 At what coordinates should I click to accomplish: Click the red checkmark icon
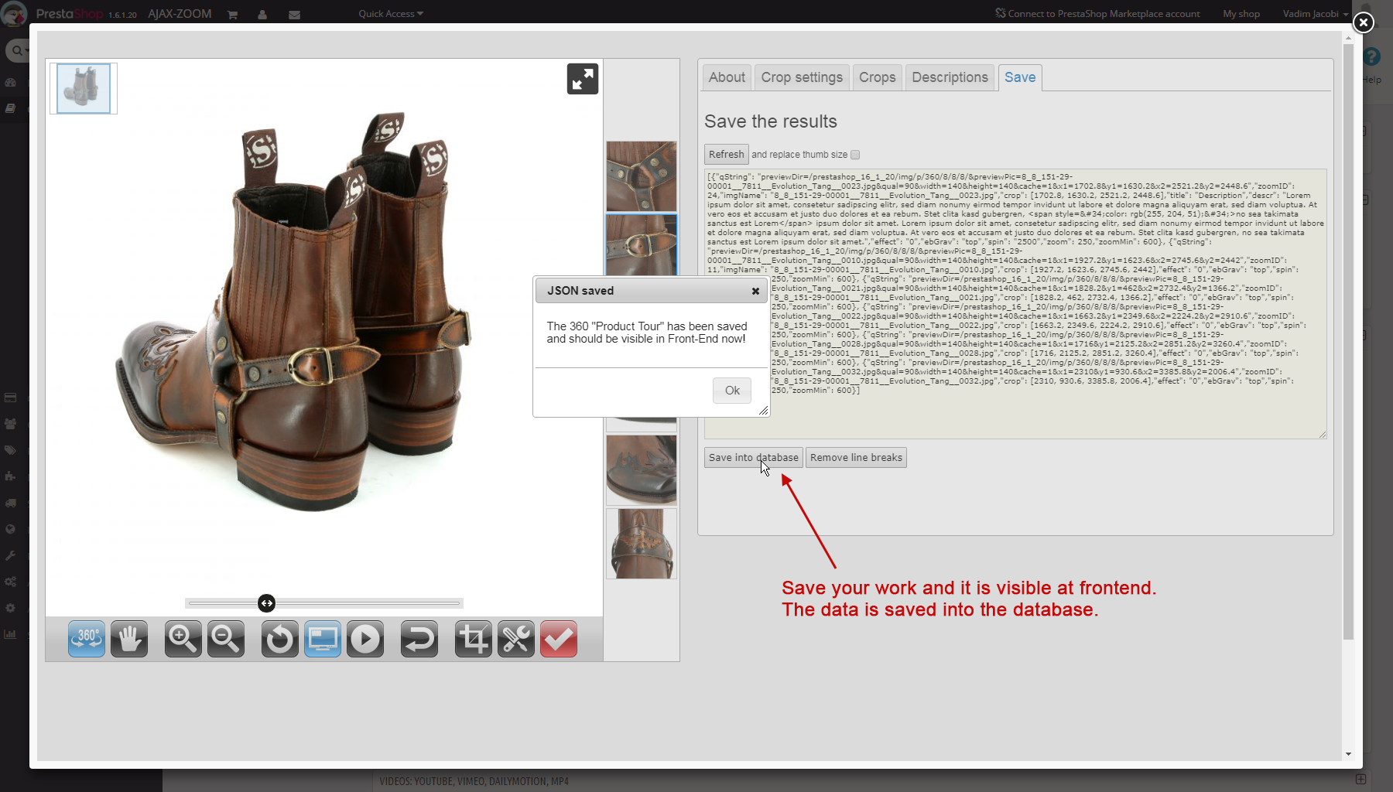point(559,640)
